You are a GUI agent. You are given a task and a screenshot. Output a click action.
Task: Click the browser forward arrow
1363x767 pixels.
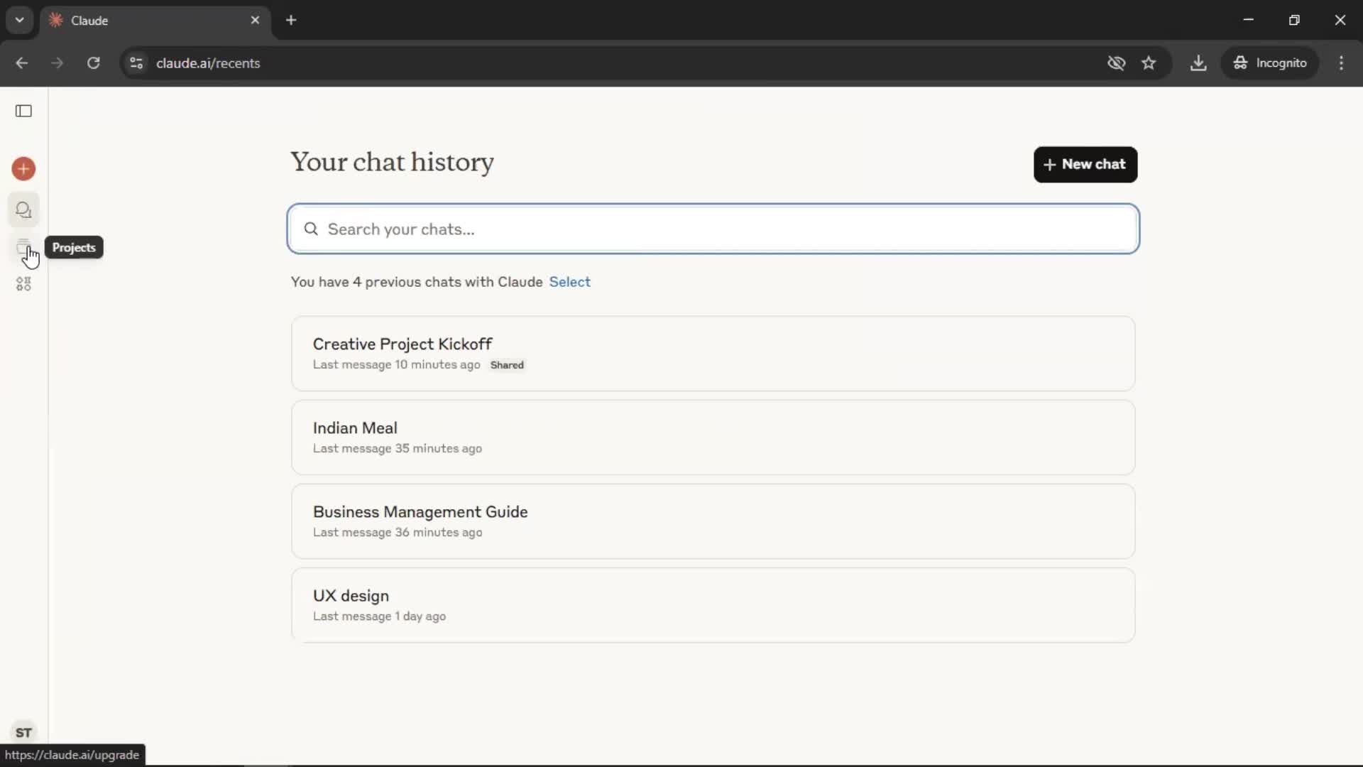pyautogui.click(x=58, y=63)
